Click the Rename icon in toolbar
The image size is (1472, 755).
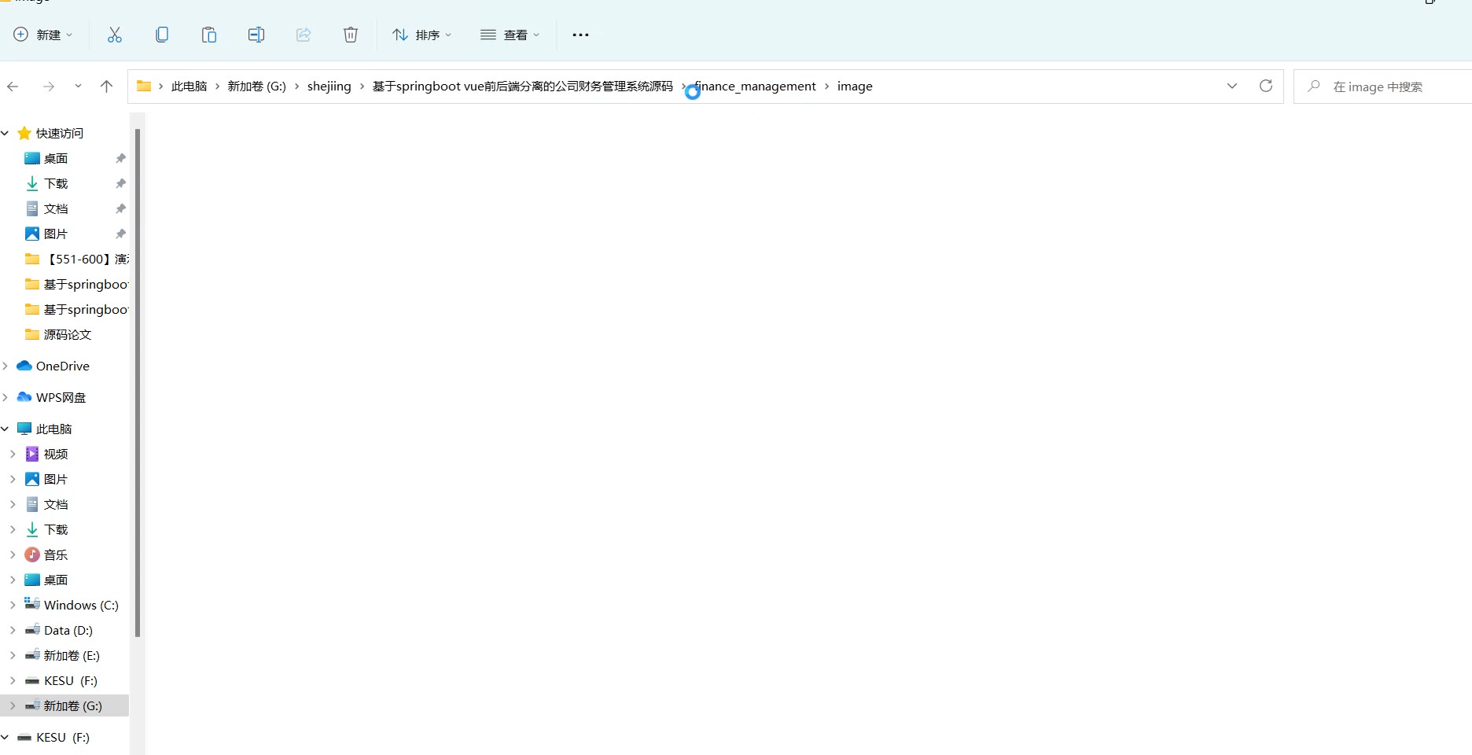tap(256, 35)
